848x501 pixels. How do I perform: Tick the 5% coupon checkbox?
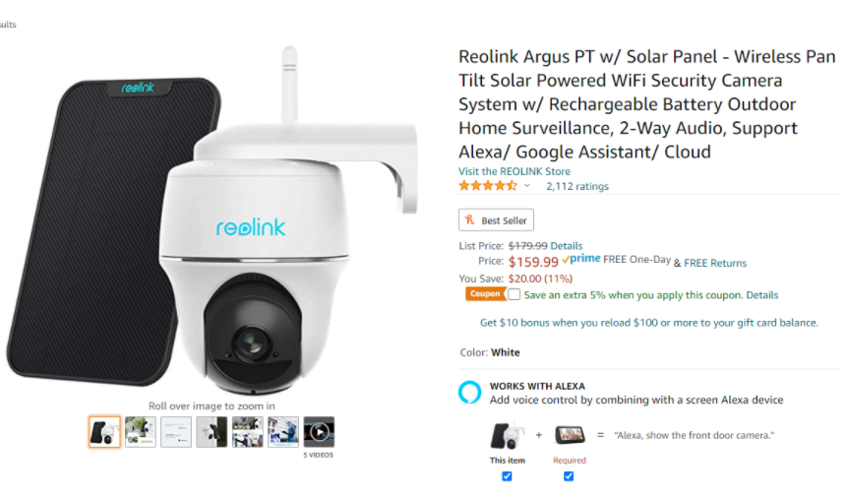coord(514,294)
